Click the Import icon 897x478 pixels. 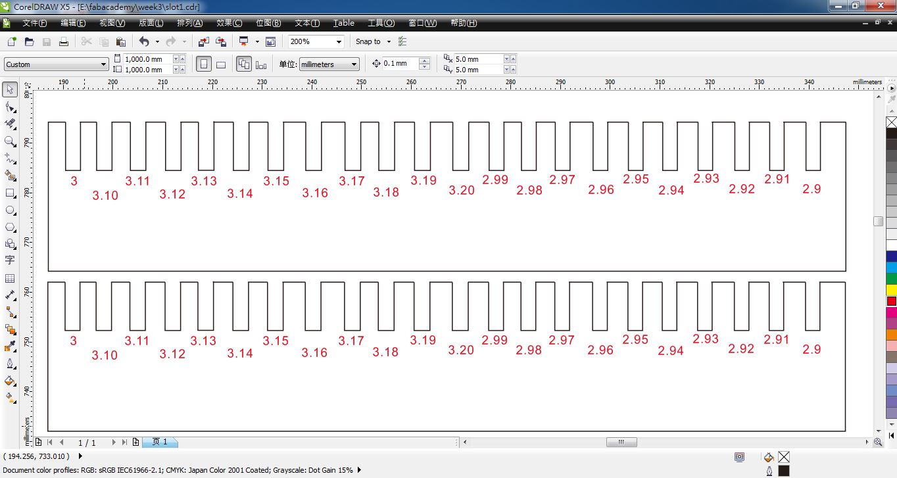tap(203, 41)
